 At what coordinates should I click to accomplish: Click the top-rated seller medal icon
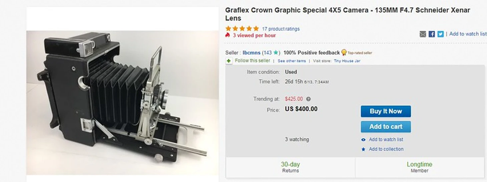click(344, 52)
